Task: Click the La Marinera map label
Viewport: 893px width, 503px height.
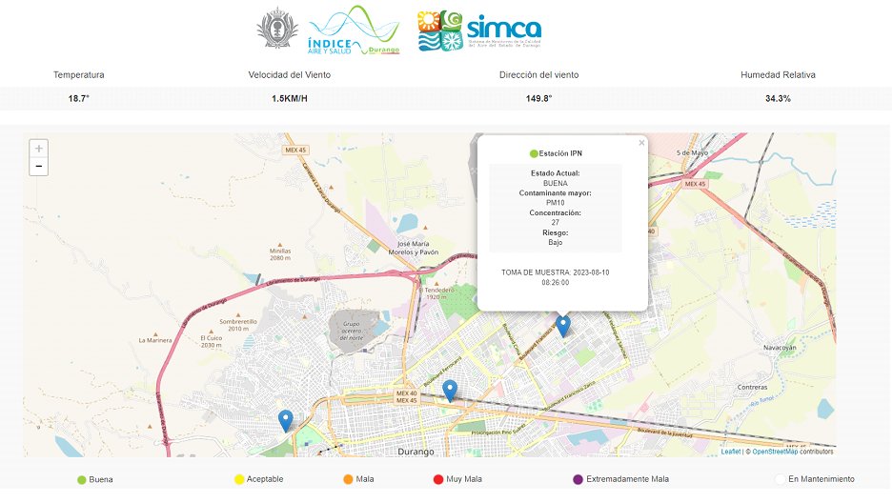Action: [x=155, y=340]
